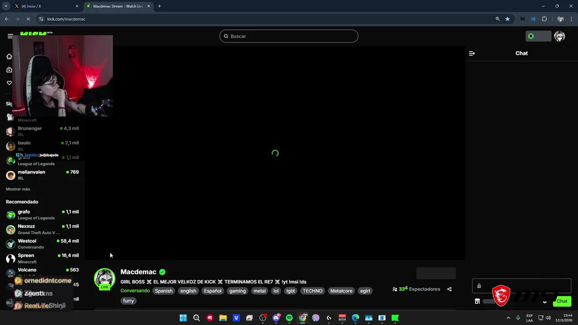Image resolution: width=578 pixels, height=325 pixels.
Task: Open the Chrome extensions puzzle icon
Action: pyautogui.click(x=545, y=19)
